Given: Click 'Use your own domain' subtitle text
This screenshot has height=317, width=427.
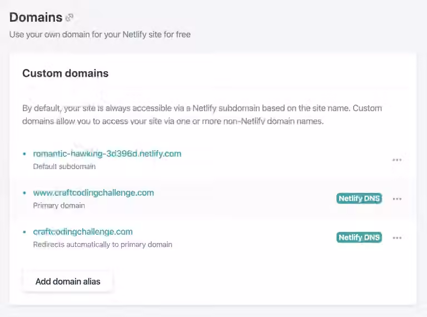Looking at the screenshot, I should [100, 34].
